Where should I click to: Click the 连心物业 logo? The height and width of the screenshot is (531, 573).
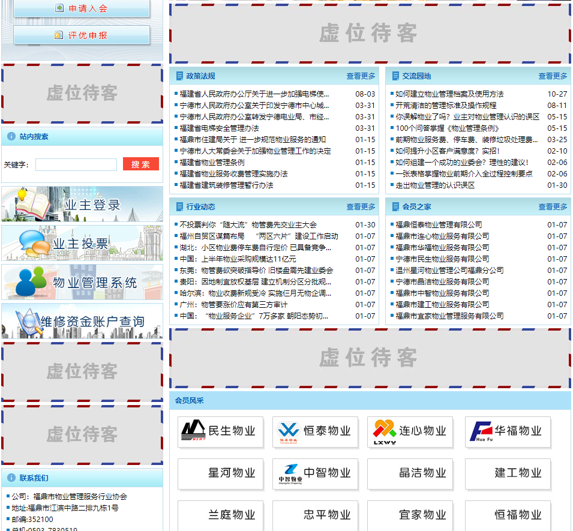click(x=410, y=431)
